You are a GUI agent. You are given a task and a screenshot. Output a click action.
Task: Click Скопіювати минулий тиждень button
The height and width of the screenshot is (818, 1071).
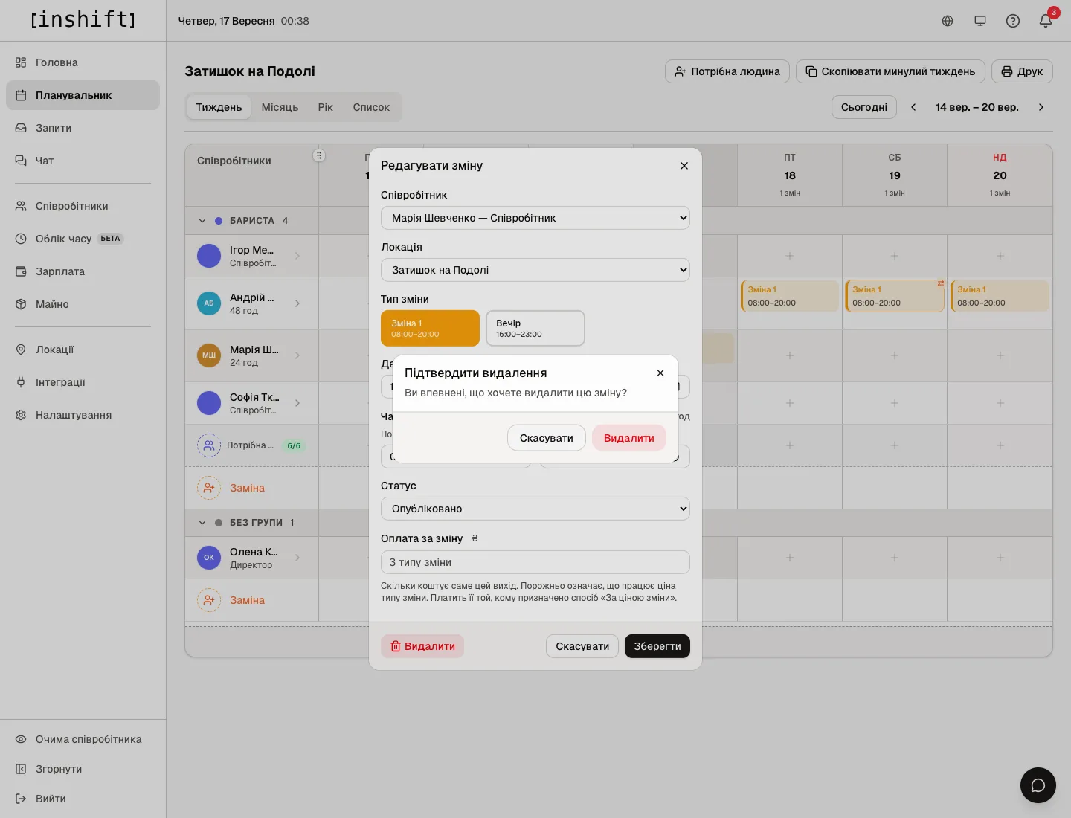pyautogui.click(x=890, y=71)
